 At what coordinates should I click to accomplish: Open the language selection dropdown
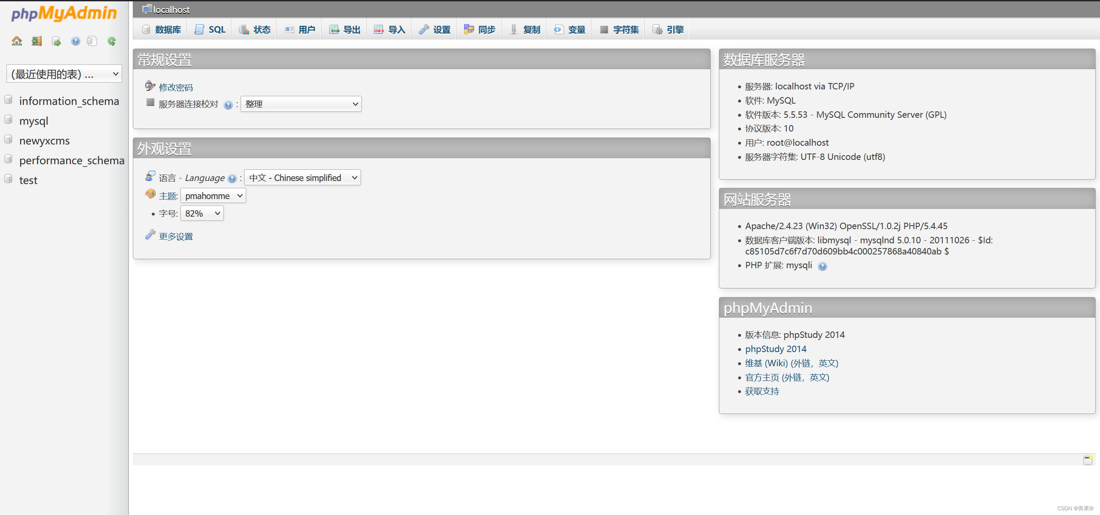tap(302, 178)
